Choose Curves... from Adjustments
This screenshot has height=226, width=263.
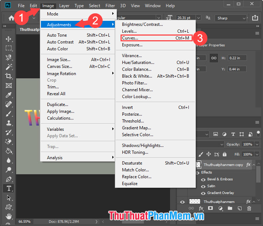coord(155,38)
